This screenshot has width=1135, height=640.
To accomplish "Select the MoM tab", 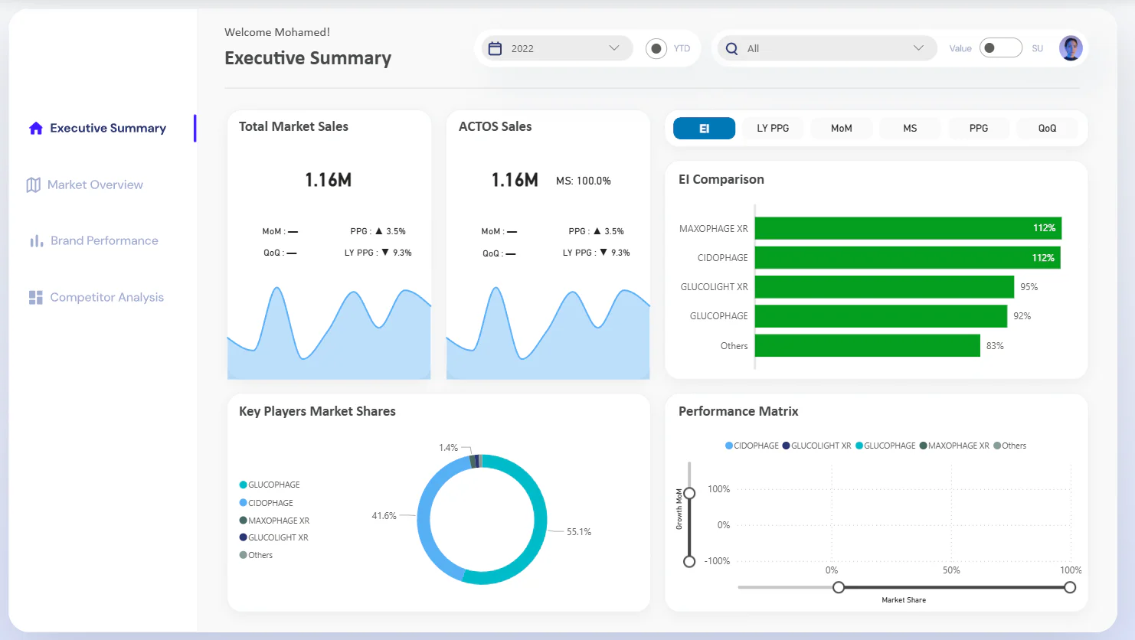I will pos(842,128).
